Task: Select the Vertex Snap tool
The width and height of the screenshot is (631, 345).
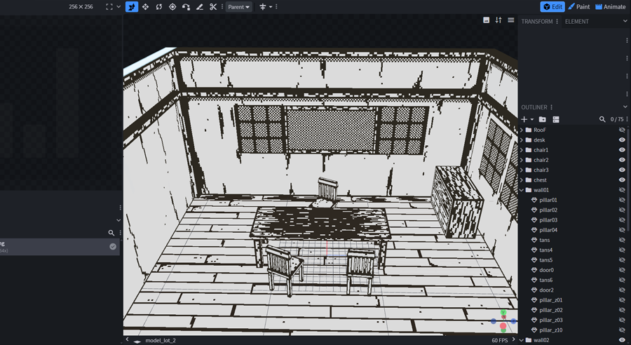Action: (186, 7)
